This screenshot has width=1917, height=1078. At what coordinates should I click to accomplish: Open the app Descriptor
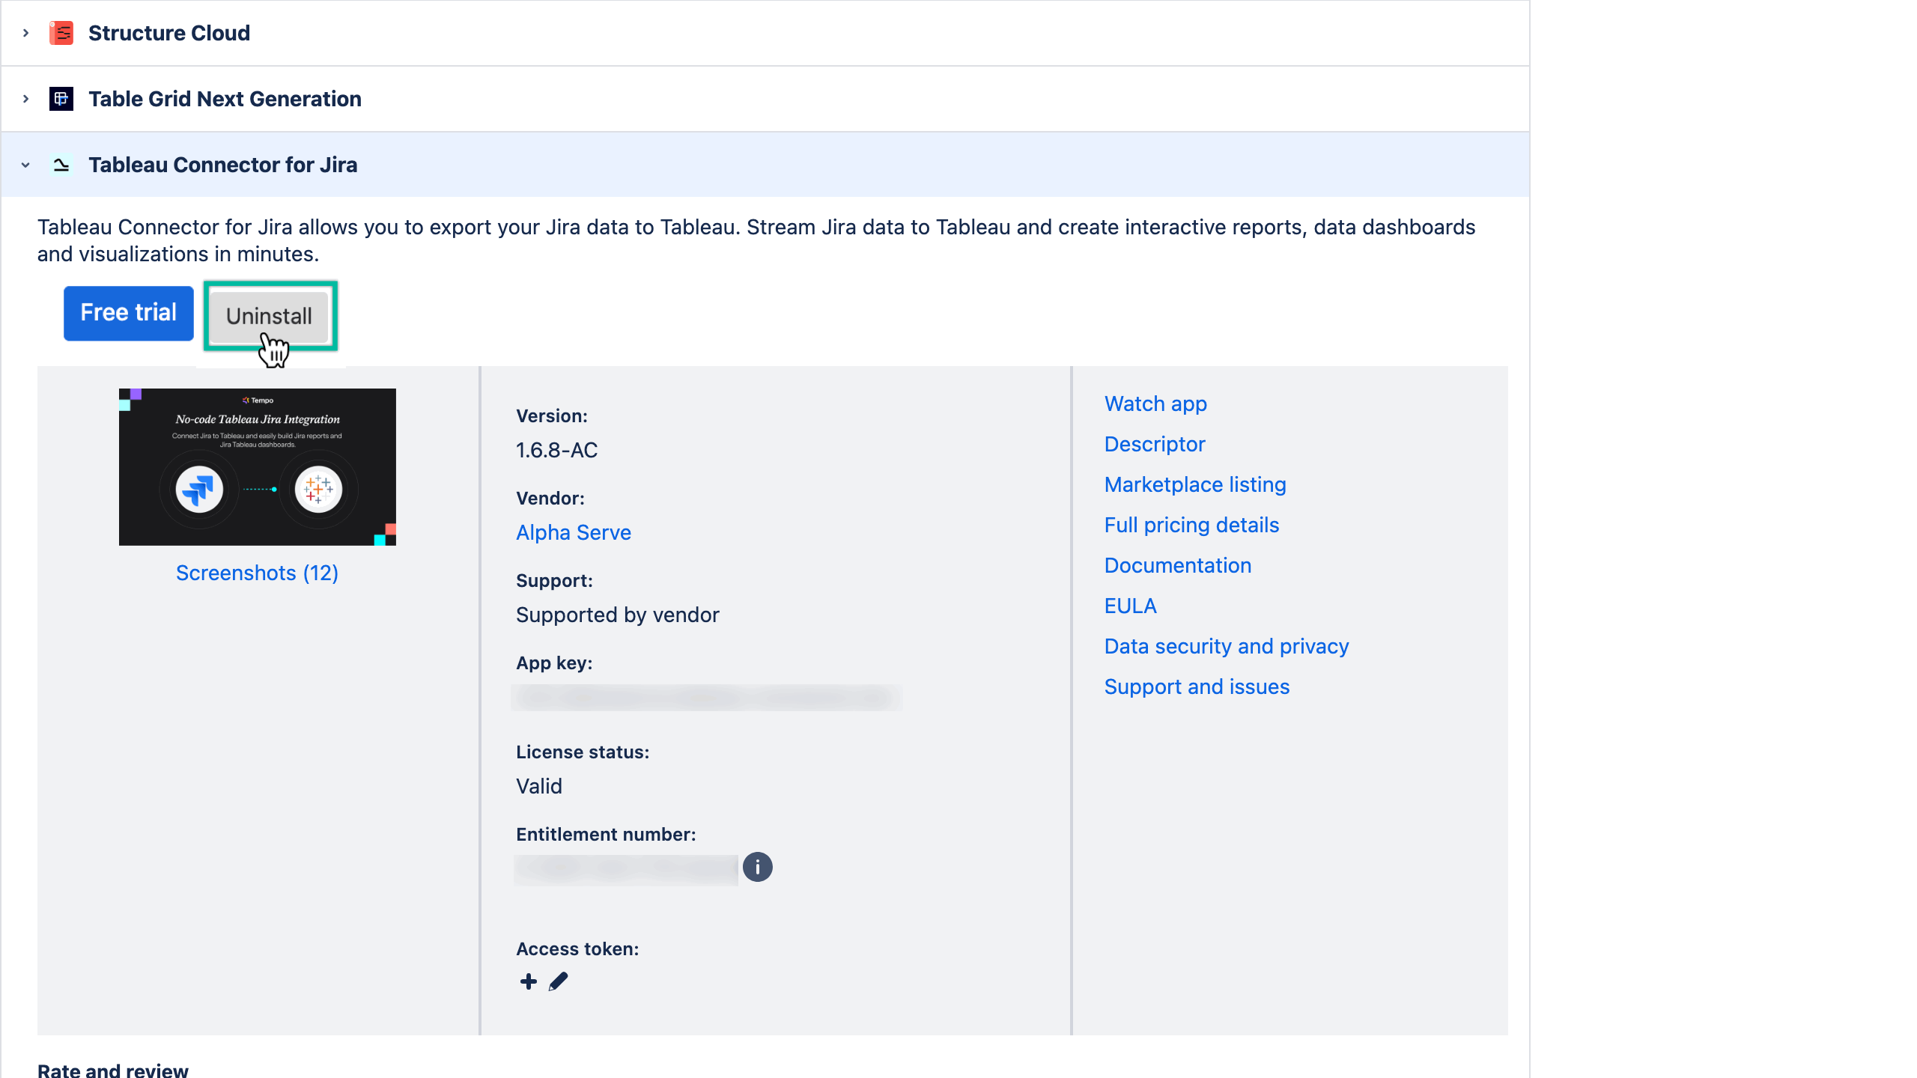[1154, 444]
